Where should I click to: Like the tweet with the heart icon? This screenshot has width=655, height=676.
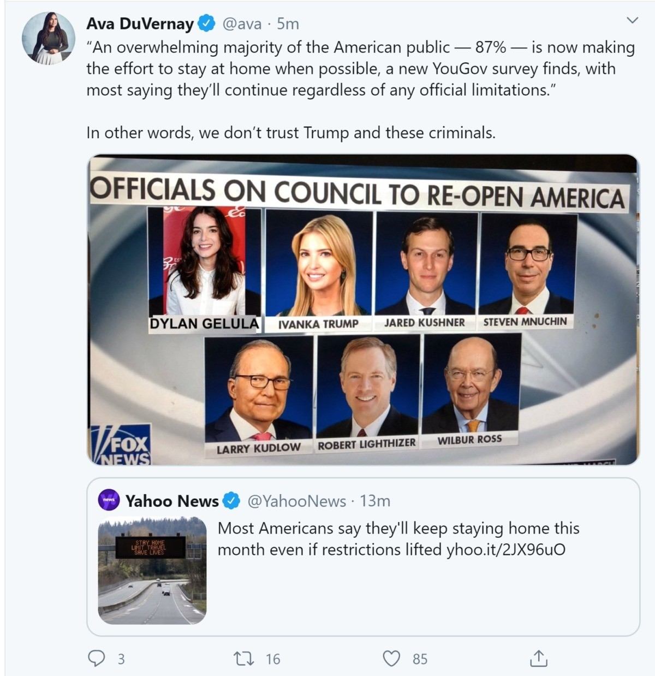391,659
